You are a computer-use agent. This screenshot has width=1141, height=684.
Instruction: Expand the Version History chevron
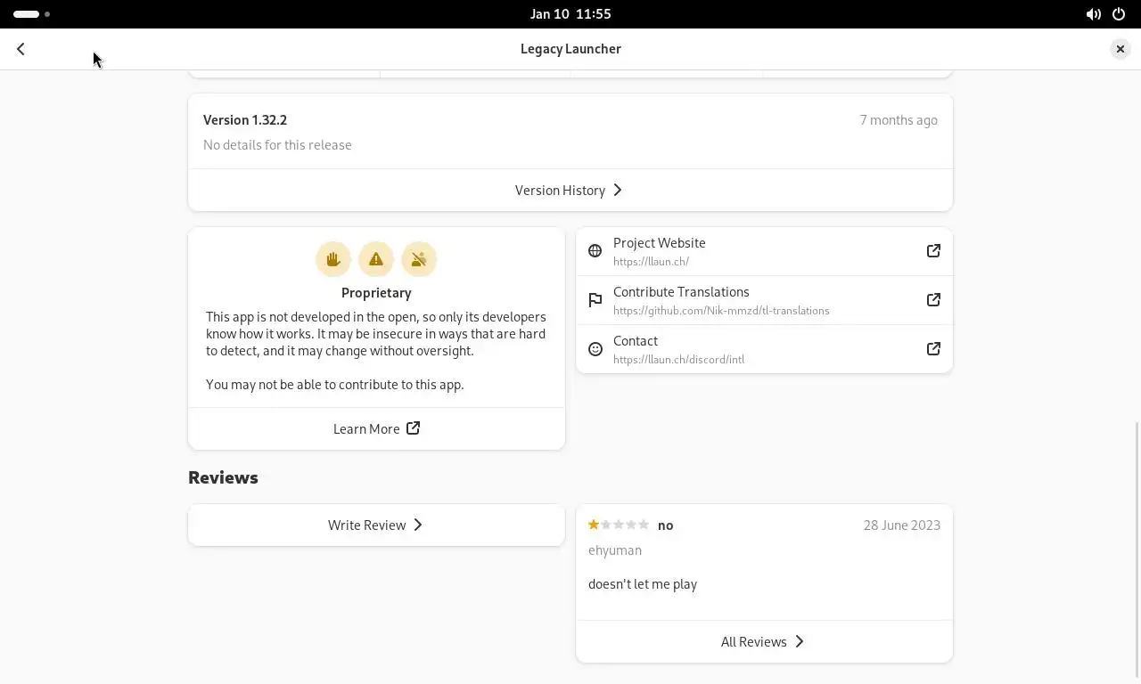pyautogui.click(x=618, y=190)
